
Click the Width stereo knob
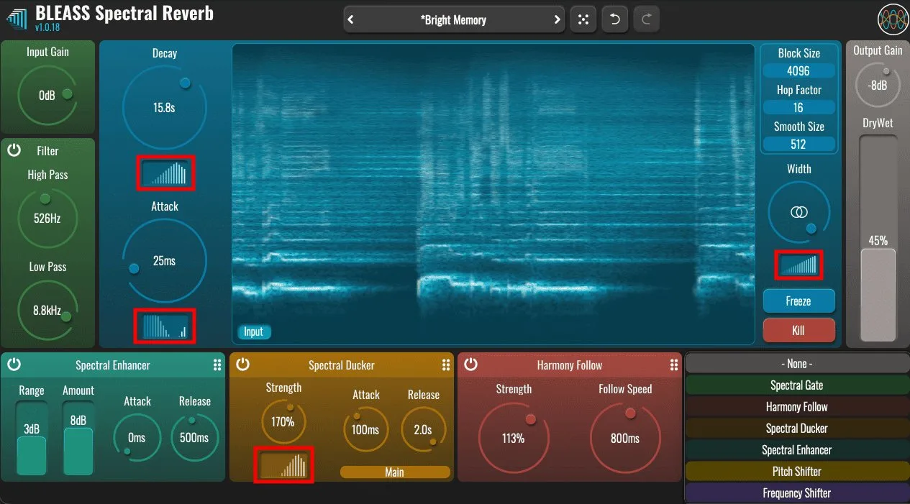pyautogui.click(x=798, y=212)
